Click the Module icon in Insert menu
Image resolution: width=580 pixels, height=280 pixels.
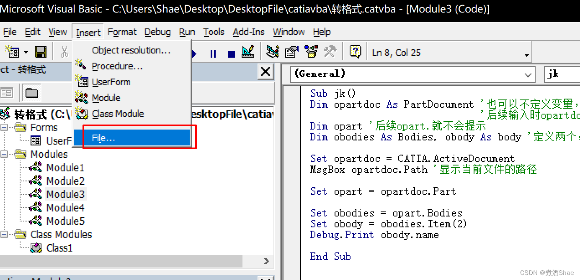coord(81,98)
